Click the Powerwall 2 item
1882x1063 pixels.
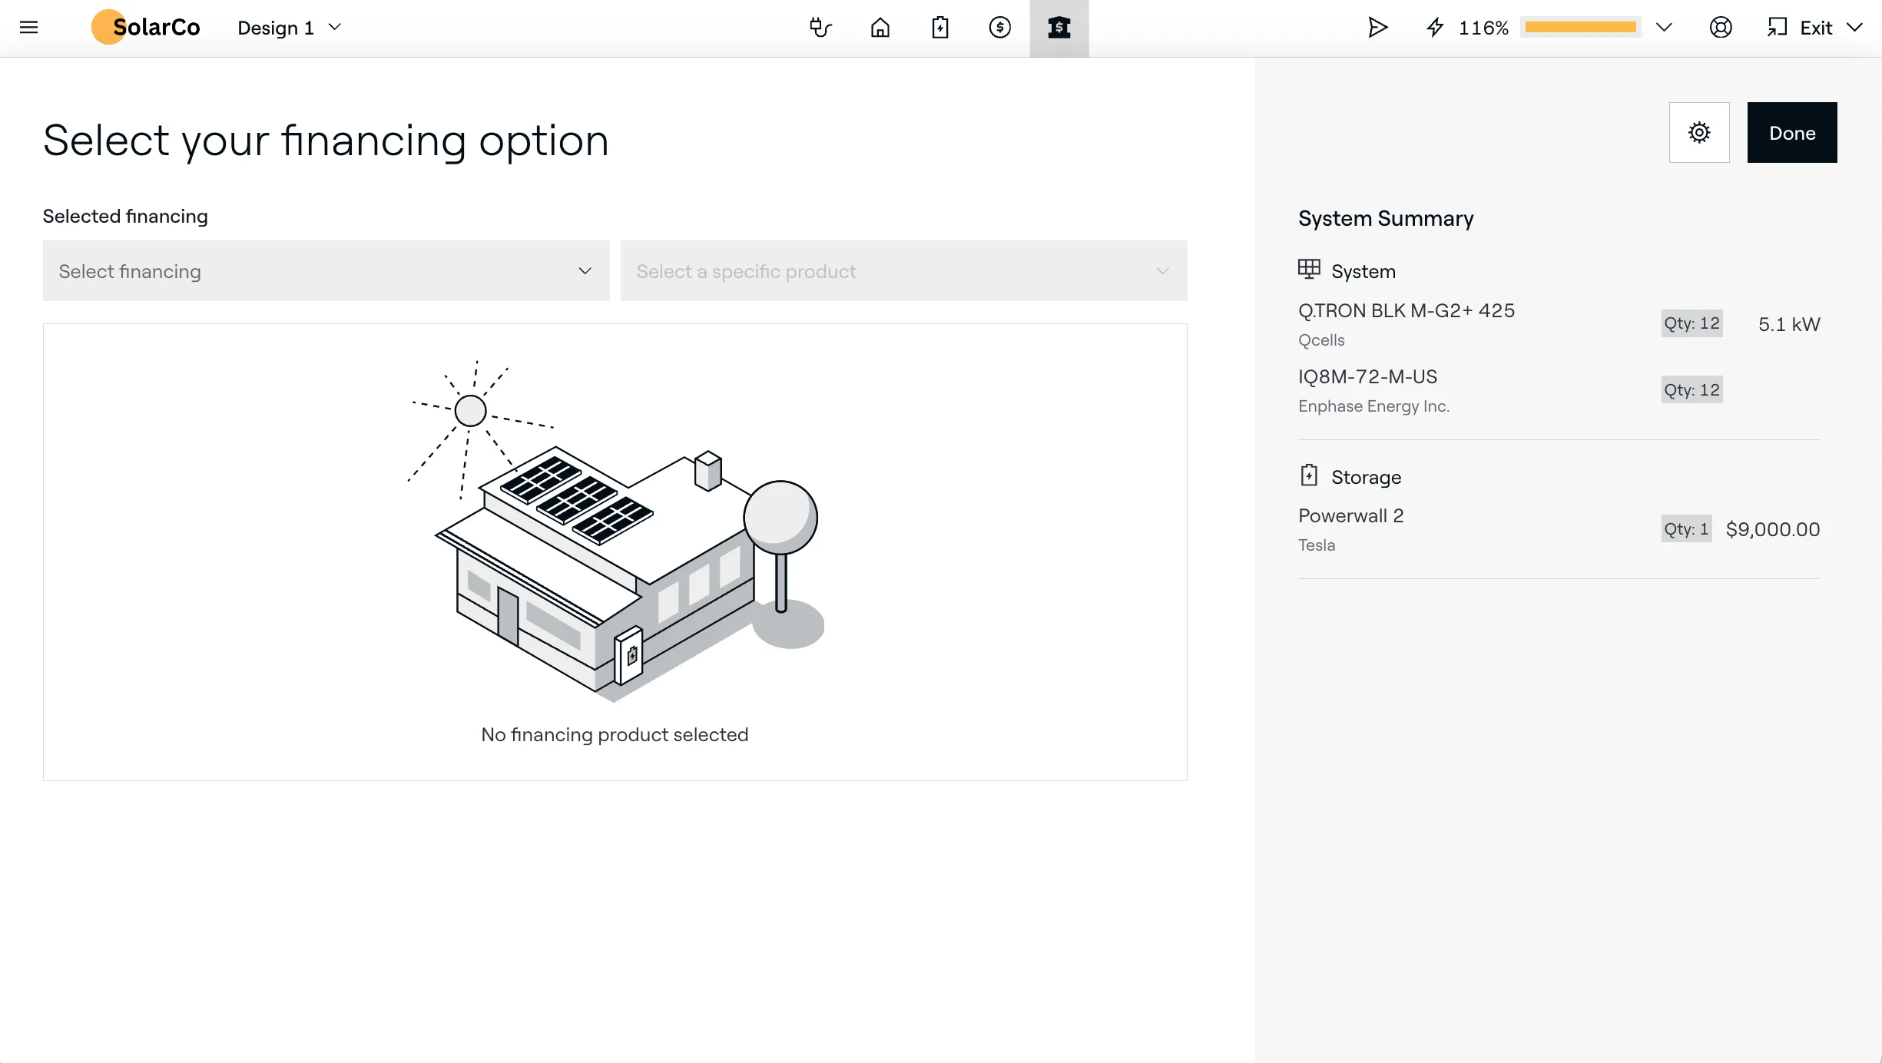(1350, 515)
